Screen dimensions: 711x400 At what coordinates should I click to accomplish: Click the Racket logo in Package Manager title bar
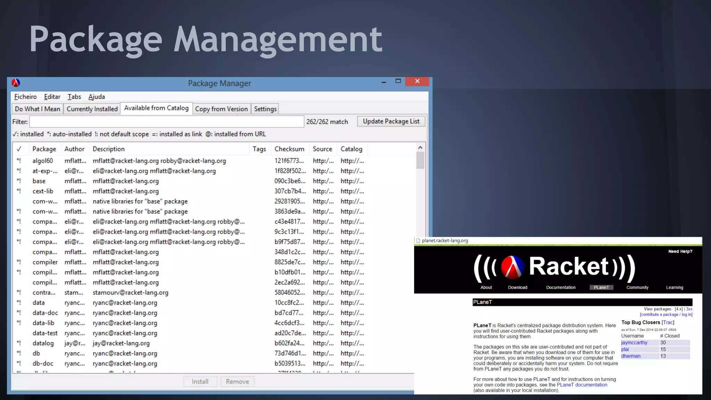[16, 83]
